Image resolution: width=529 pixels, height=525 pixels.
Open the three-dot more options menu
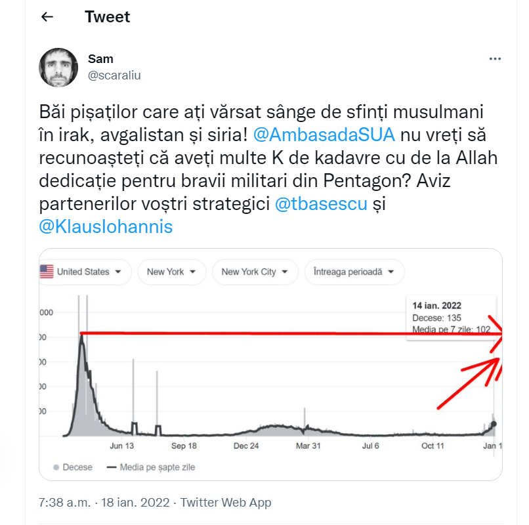(x=495, y=58)
